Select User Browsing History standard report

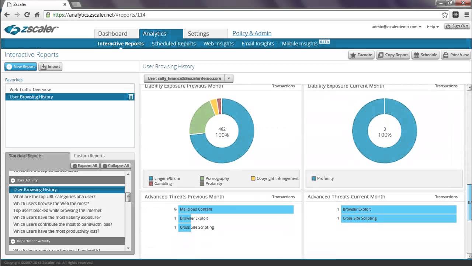coord(67,190)
